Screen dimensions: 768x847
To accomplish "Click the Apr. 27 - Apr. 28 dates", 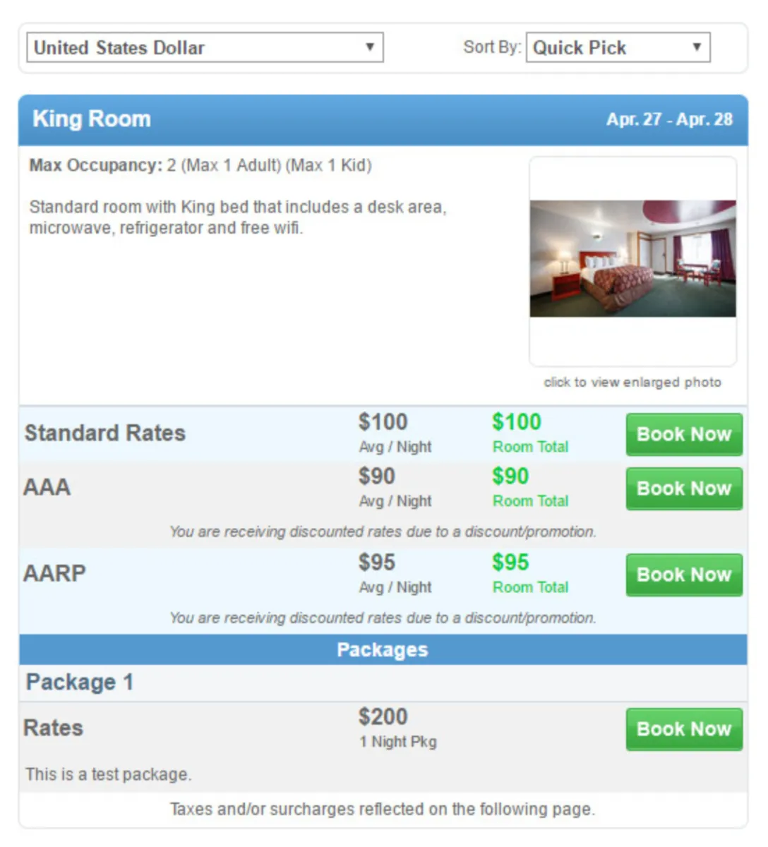I will click(669, 119).
